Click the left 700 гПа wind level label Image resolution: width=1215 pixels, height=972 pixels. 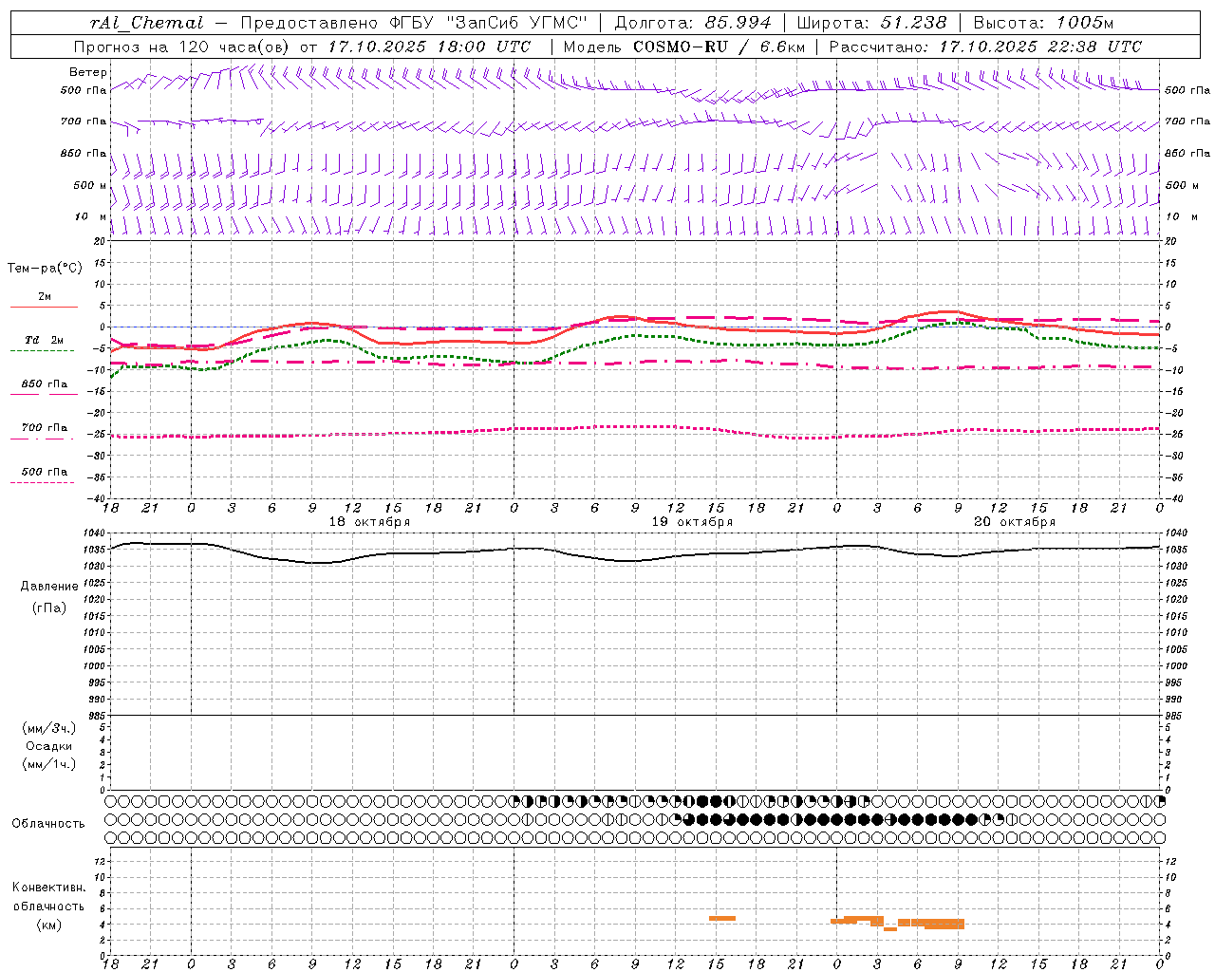tap(84, 121)
